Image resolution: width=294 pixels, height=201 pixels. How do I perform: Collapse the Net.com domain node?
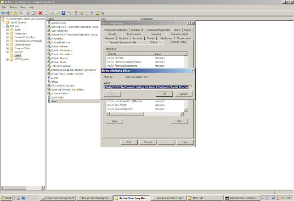coord(3,26)
